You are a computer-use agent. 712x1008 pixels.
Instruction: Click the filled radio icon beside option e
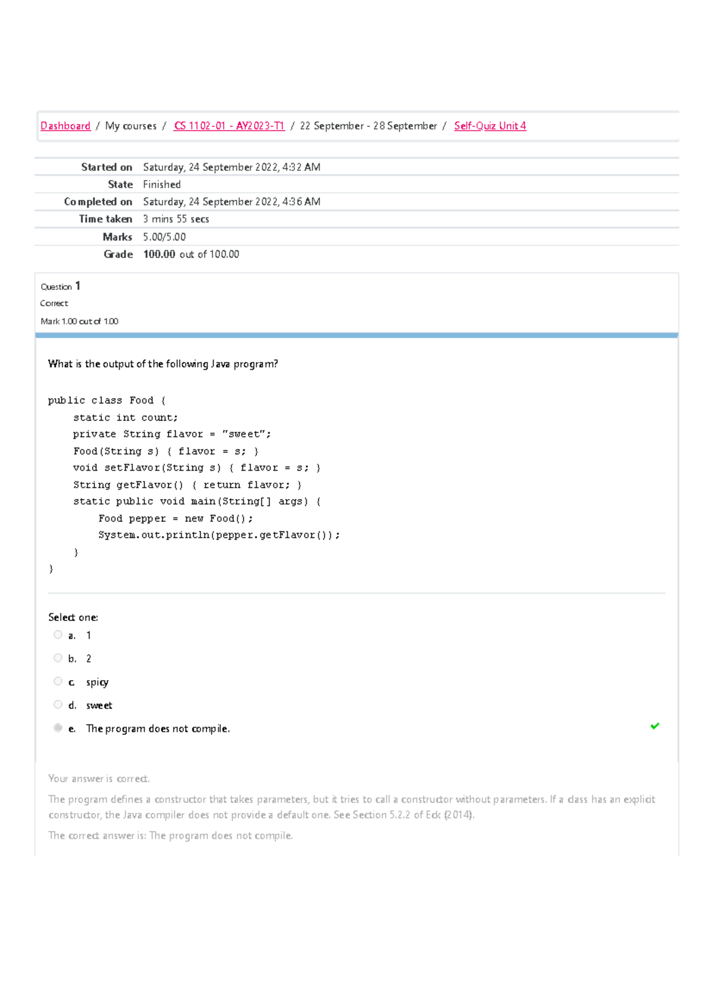coord(58,727)
